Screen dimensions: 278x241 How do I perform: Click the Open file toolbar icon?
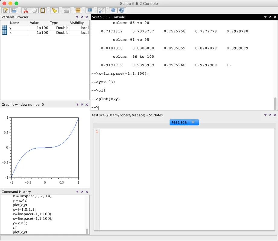pos(14,10)
